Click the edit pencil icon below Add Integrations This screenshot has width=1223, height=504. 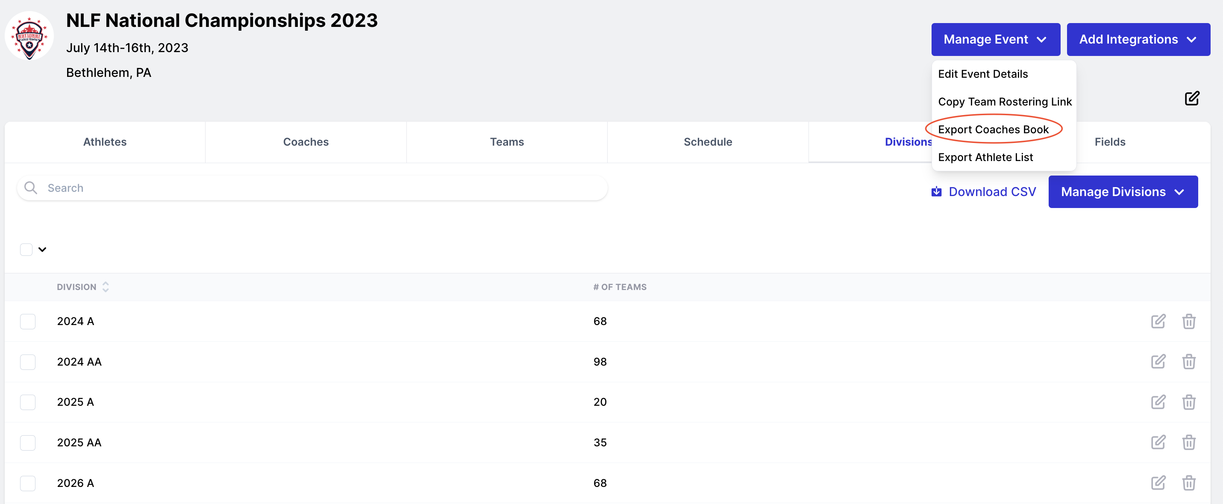coord(1192,98)
